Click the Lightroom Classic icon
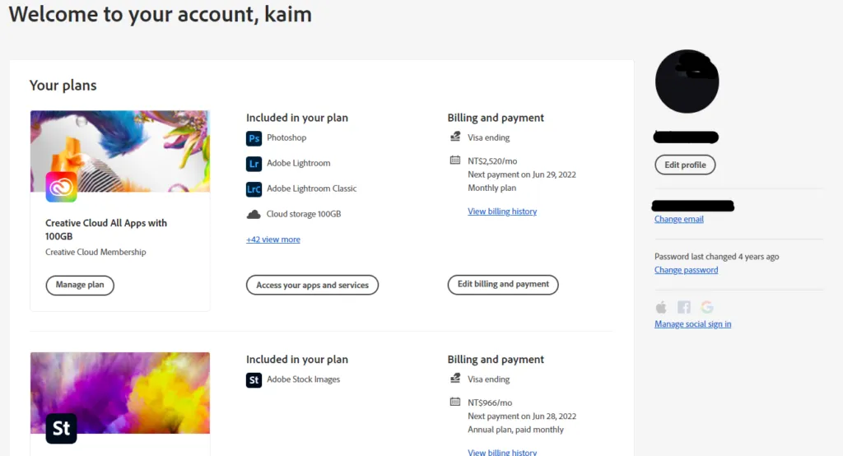 click(x=254, y=189)
